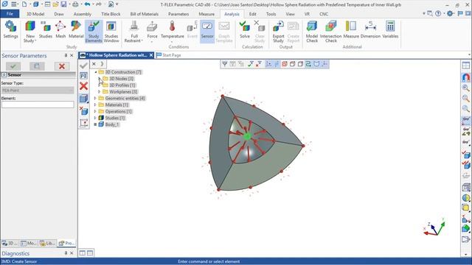The width and height of the screenshot is (472, 265).
Task: Run the Model Check
Action: coord(312,32)
